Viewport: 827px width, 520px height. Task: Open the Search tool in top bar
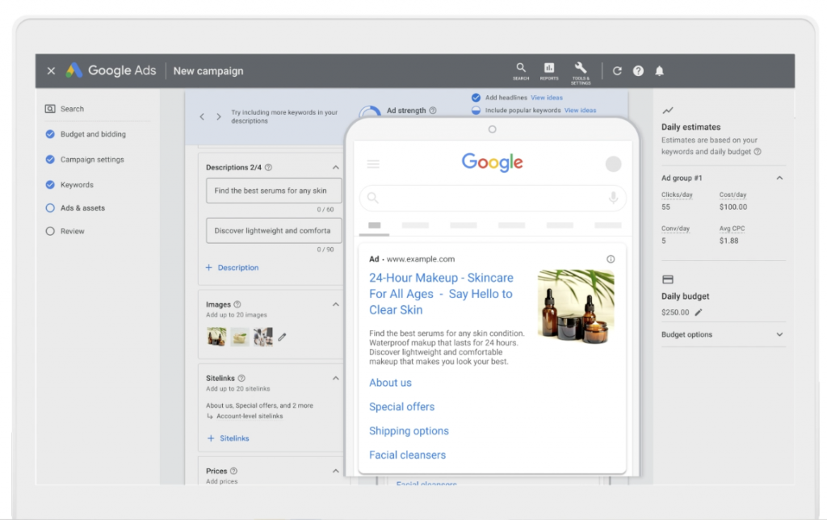point(521,70)
